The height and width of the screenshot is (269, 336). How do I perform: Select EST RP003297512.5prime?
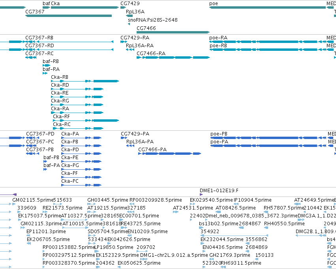point(69,255)
